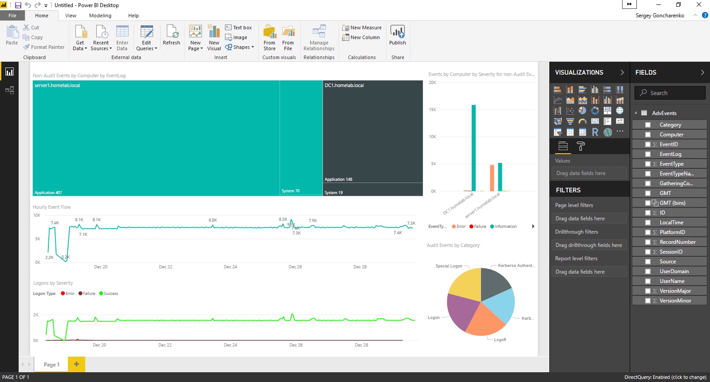Collapse the Visualizations pane chevron

click(x=622, y=72)
